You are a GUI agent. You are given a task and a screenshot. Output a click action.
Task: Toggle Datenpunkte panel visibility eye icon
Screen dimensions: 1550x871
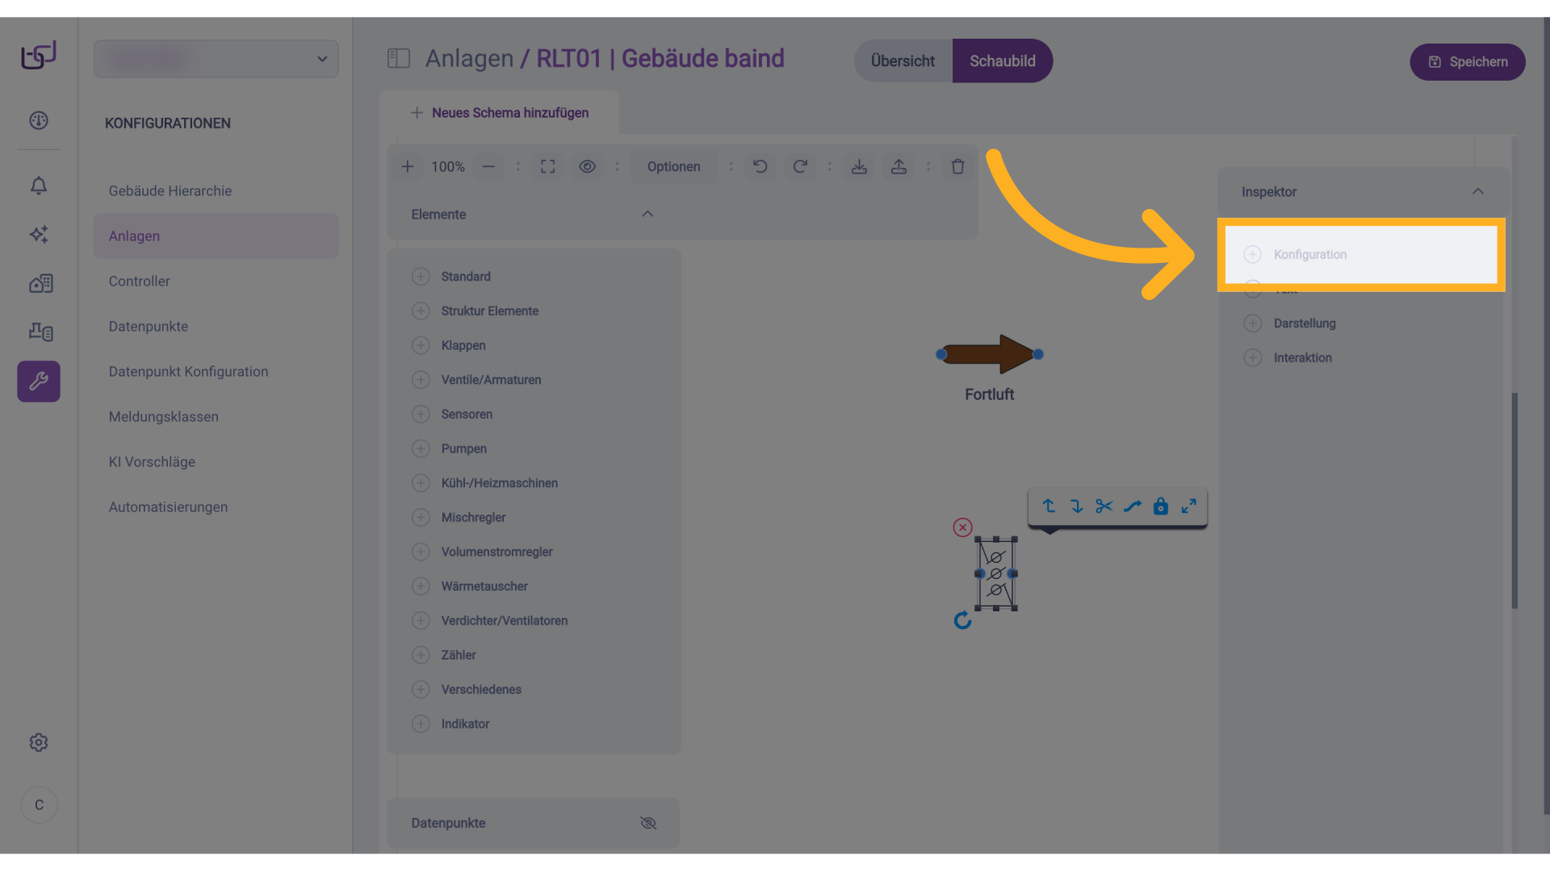[648, 823]
